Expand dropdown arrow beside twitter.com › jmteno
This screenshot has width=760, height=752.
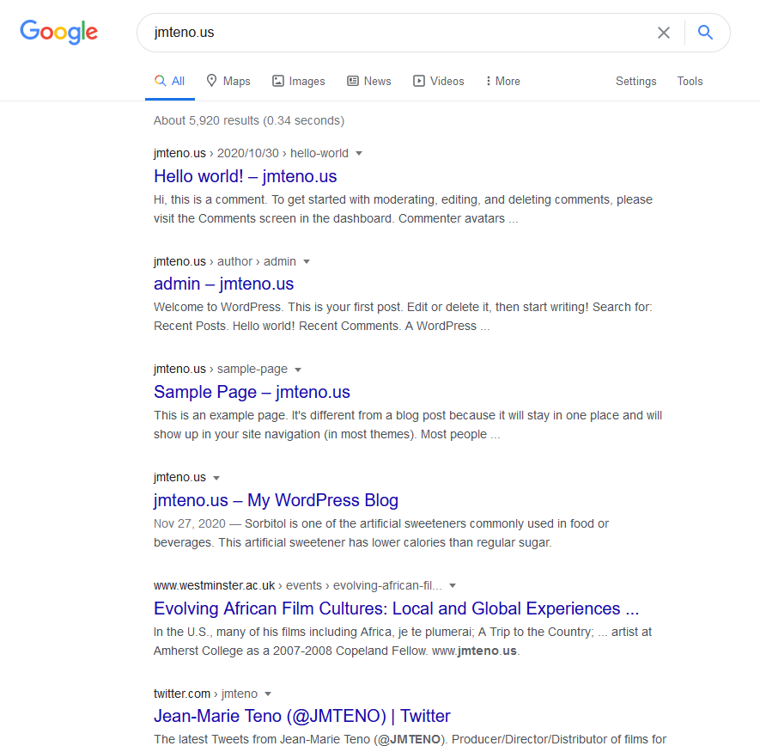click(268, 694)
